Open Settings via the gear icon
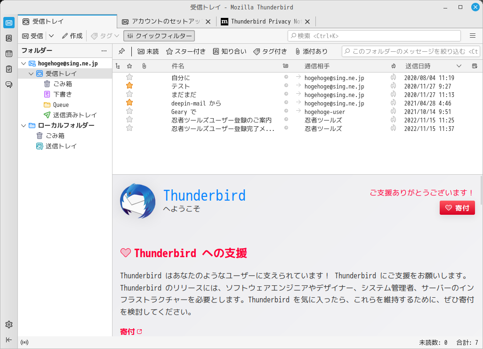 point(9,325)
